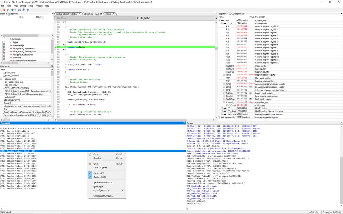Uncheck the UsageFault_CheckingError checkbox
Screen dimensions: 343x214
tap(4, 51)
